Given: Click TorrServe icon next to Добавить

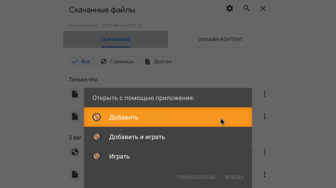Looking at the screenshot, I should (x=97, y=117).
